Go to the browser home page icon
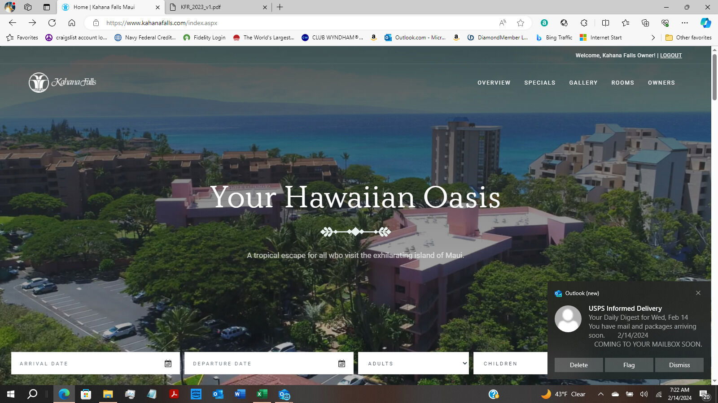Image resolution: width=718 pixels, height=403 pixels. pos(72,23)
